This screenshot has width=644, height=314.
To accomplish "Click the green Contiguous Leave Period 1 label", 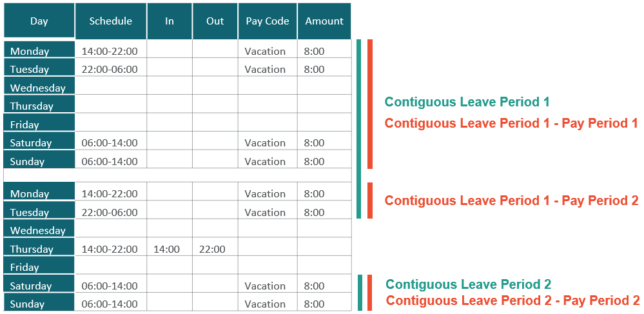I will (x=467, y=102).
